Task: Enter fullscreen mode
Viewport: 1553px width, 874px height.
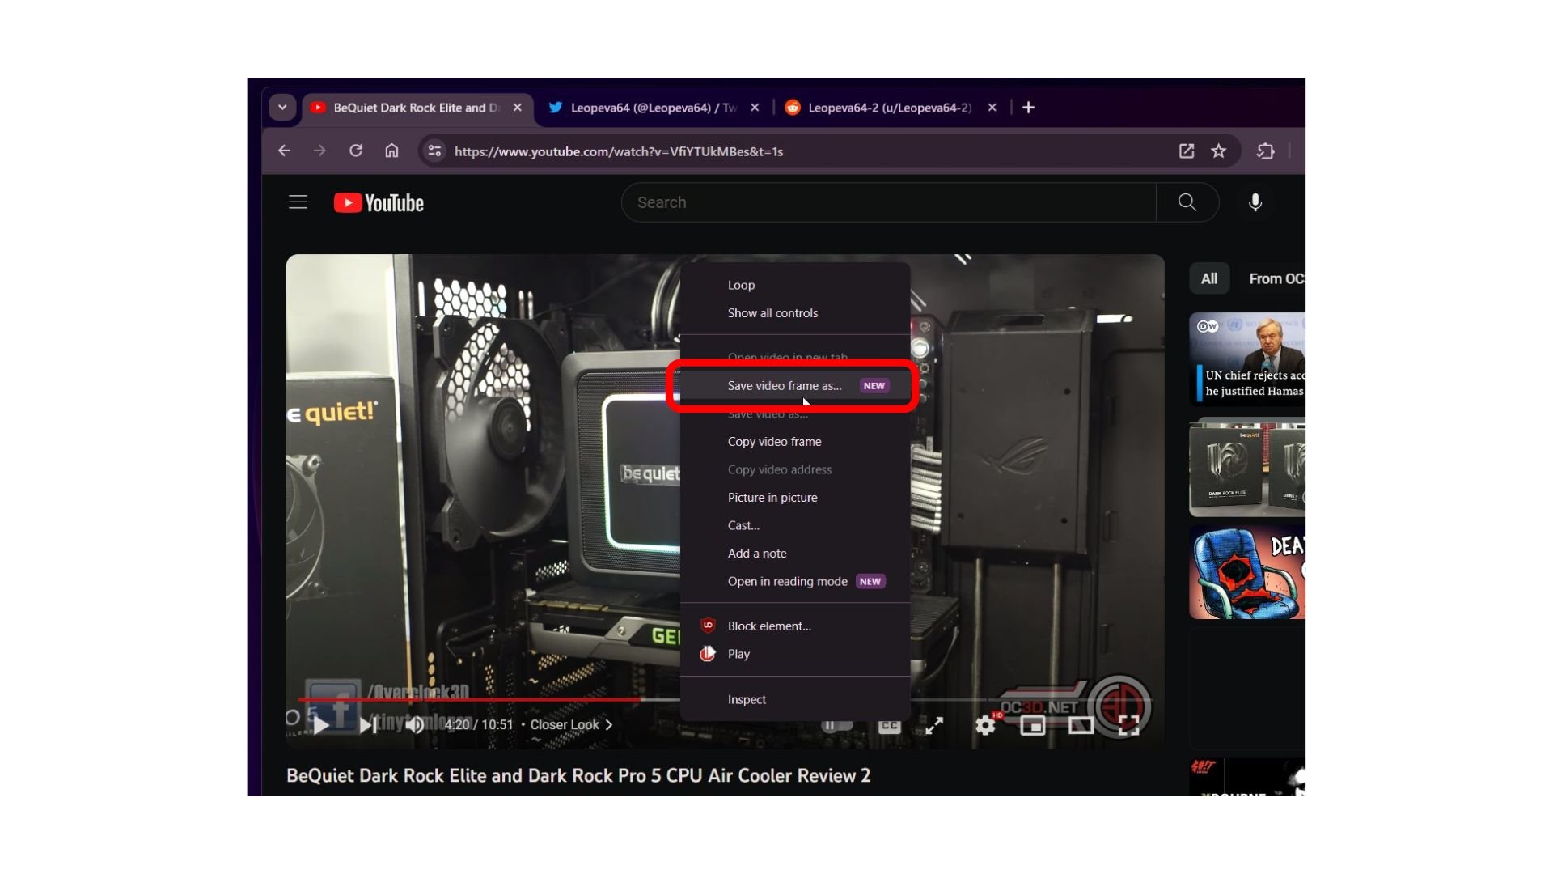Action: pos(1128,726)
